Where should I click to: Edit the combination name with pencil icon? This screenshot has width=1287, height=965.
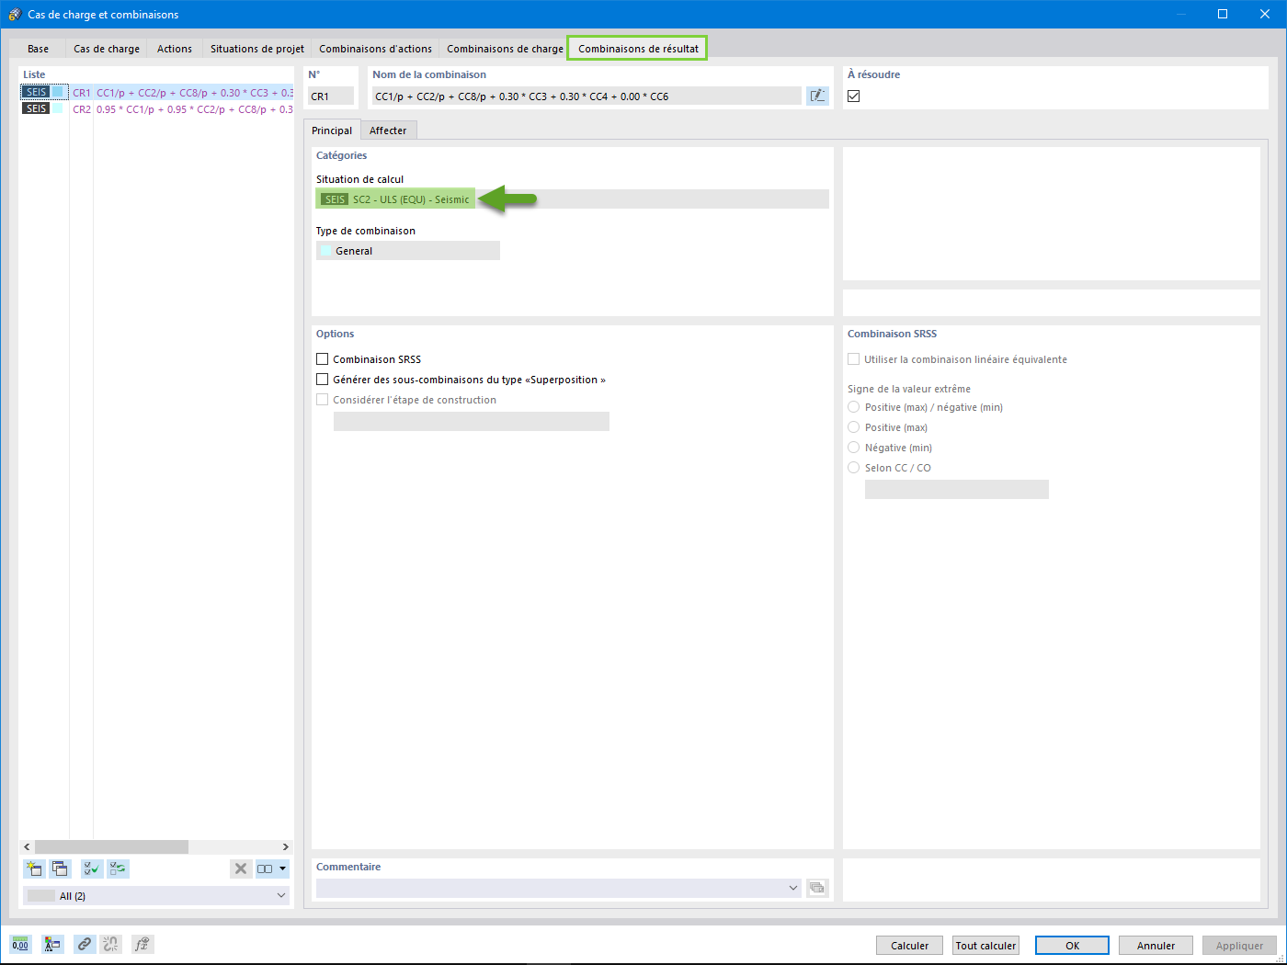tap(817, 96)
